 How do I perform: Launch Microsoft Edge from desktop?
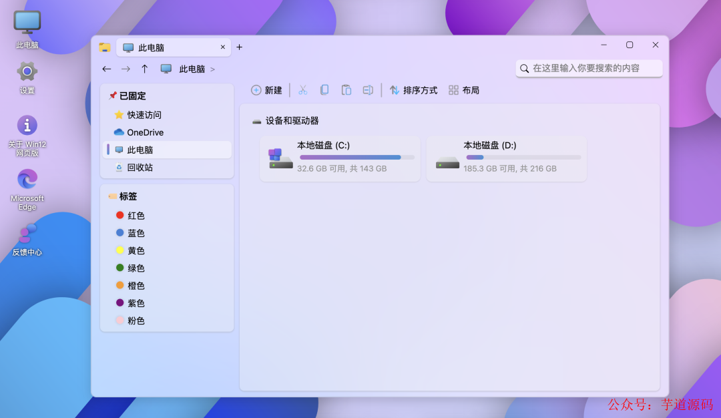coord(27,190)
